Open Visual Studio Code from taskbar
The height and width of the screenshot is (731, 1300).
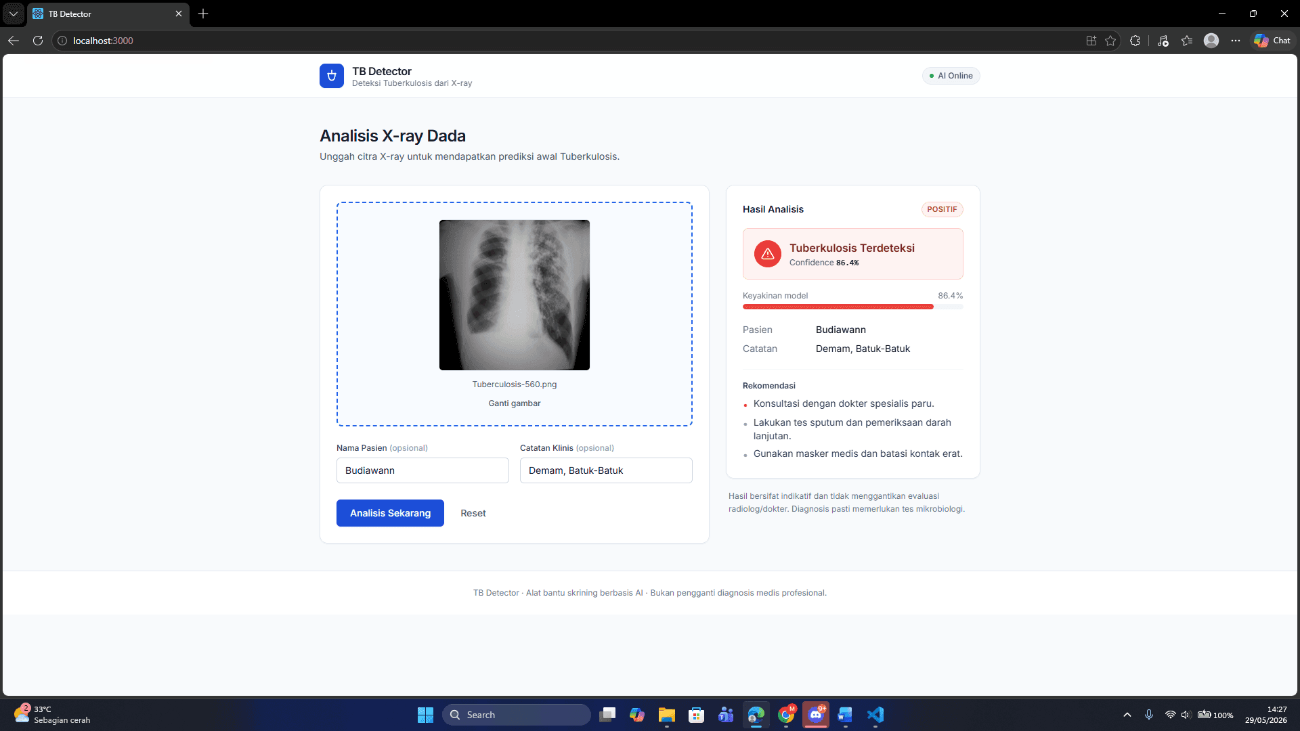(875, 715)
